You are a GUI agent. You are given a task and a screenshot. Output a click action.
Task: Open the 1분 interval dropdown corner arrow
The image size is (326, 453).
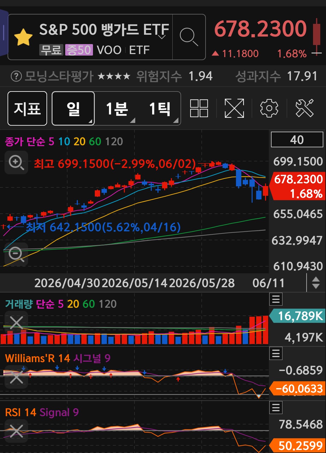(133, 120)
